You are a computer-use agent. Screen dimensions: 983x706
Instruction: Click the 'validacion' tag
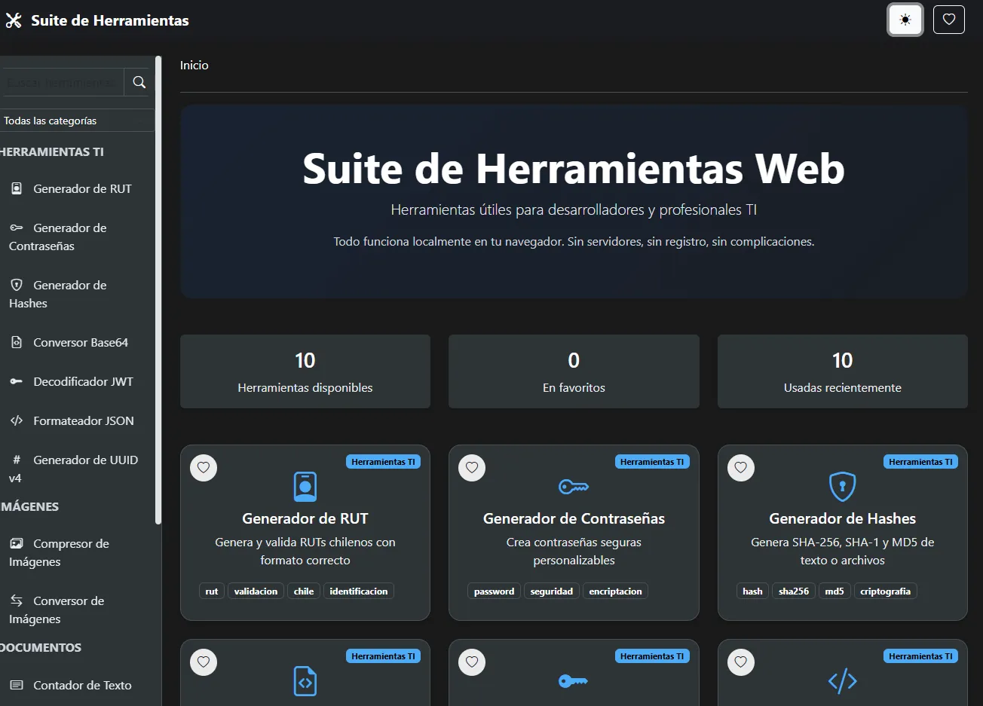tap(256, 591)
